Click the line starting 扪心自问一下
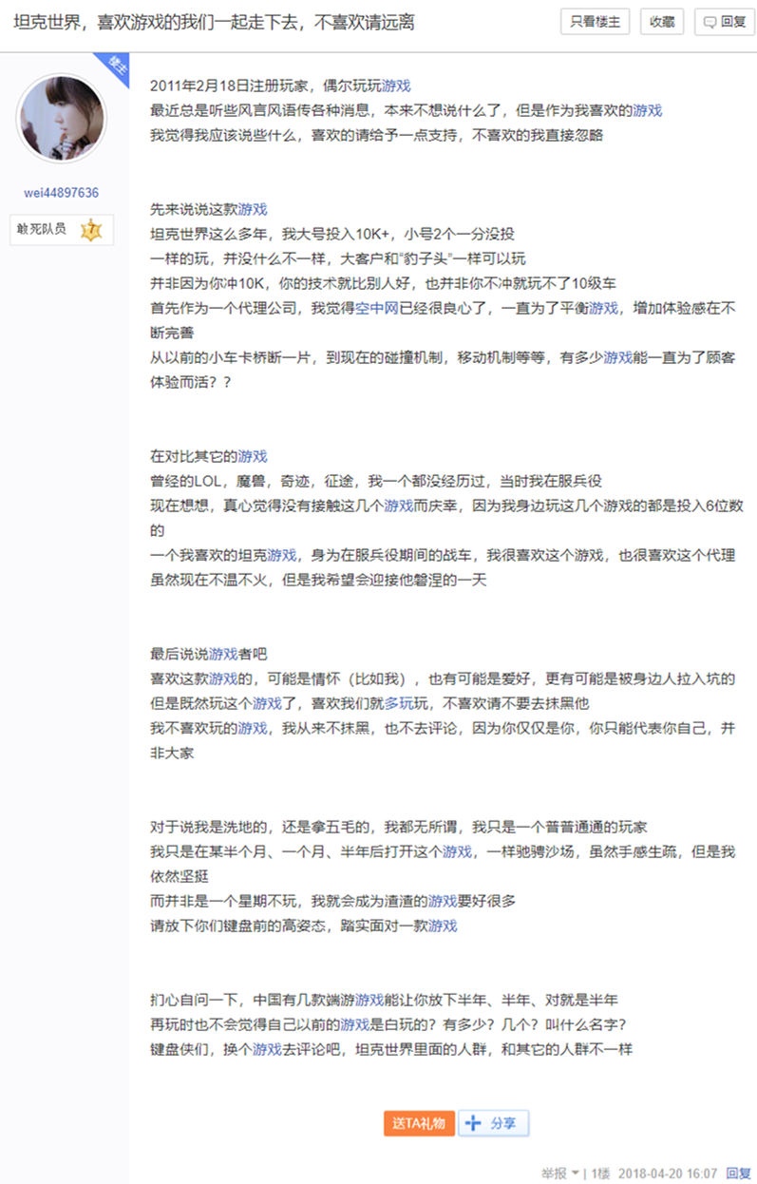Image resolution: width=757 pixels, height=1184 pixels. point(385,1000)
